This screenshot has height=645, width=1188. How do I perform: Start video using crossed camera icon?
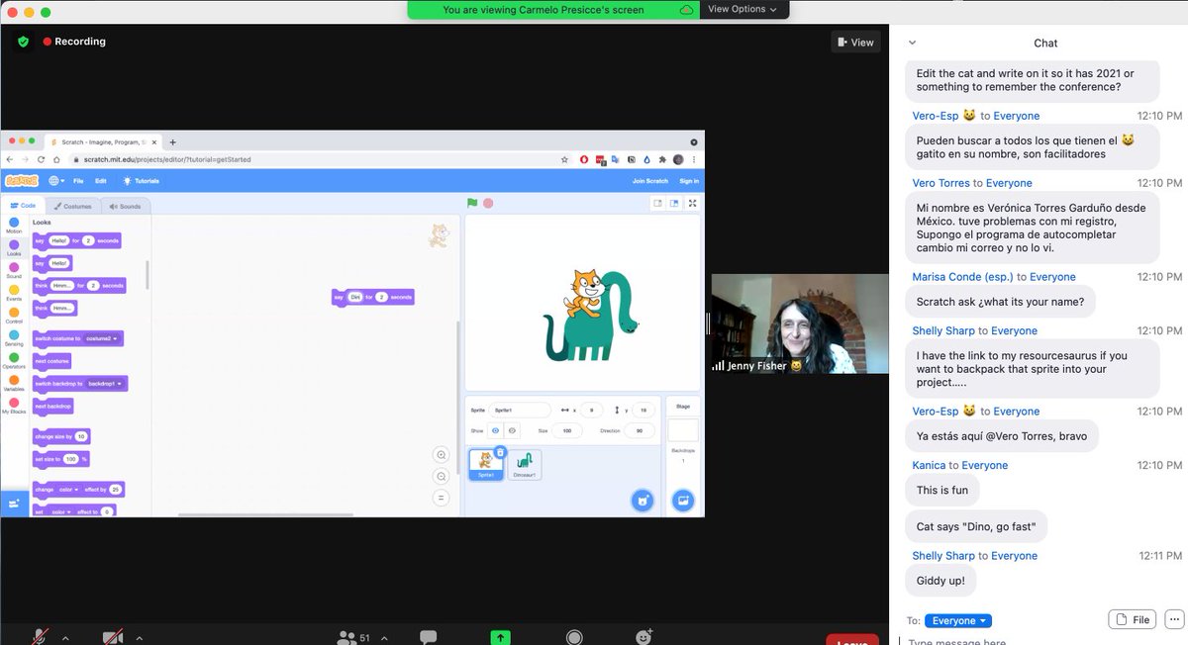tap(114, 637)
